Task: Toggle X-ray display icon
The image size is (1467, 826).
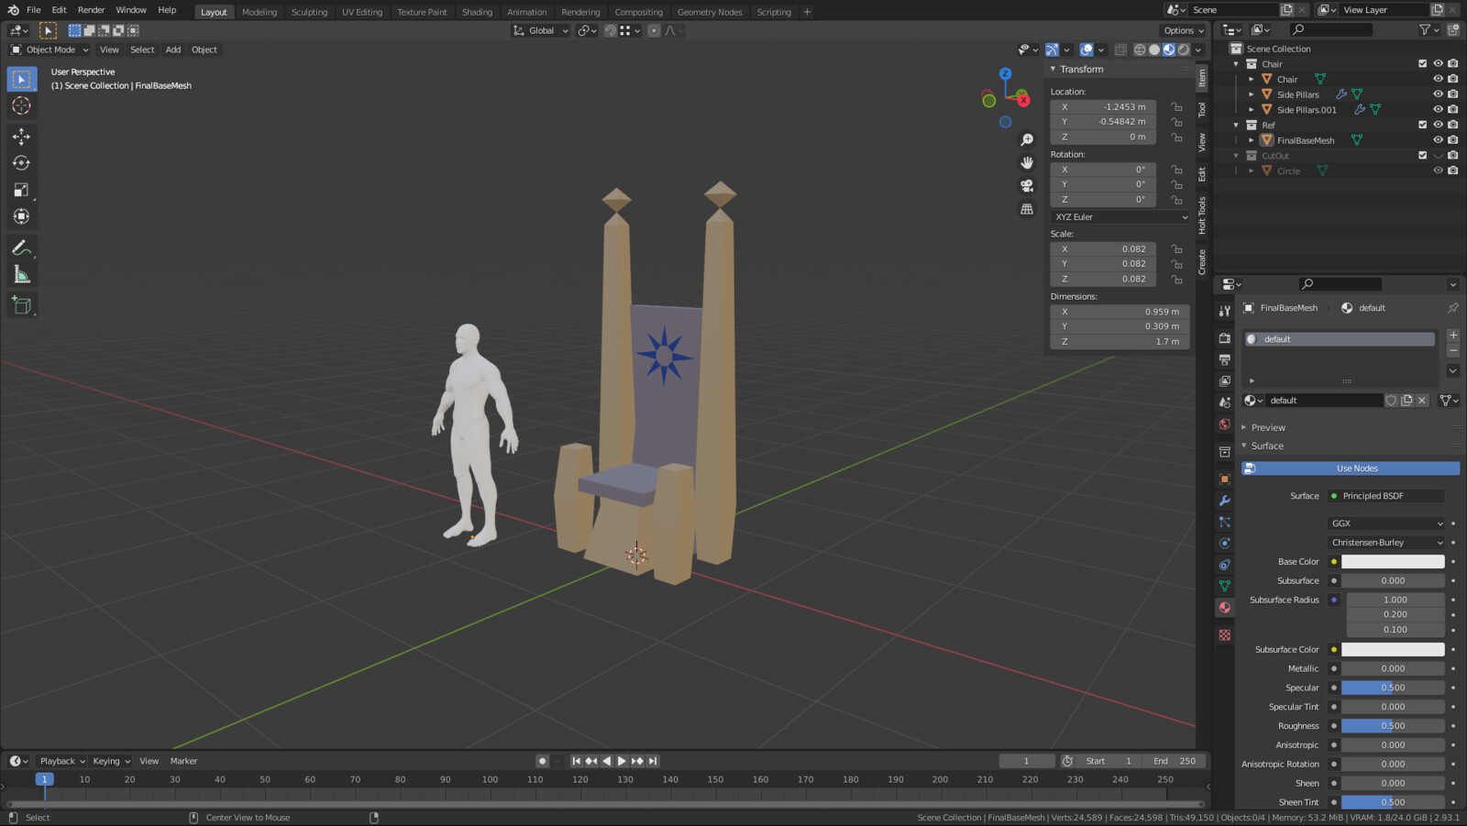Action: [x=1120, y=50]
